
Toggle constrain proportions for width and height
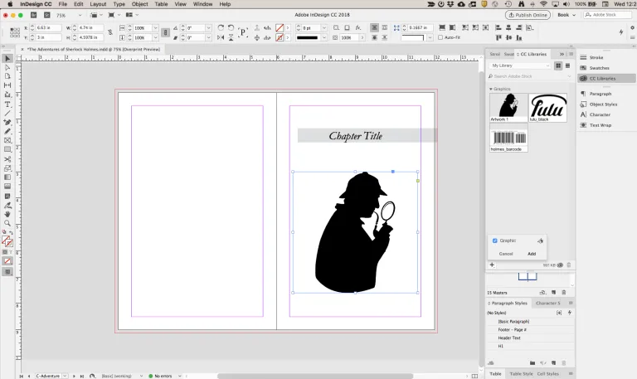(110, 32)
